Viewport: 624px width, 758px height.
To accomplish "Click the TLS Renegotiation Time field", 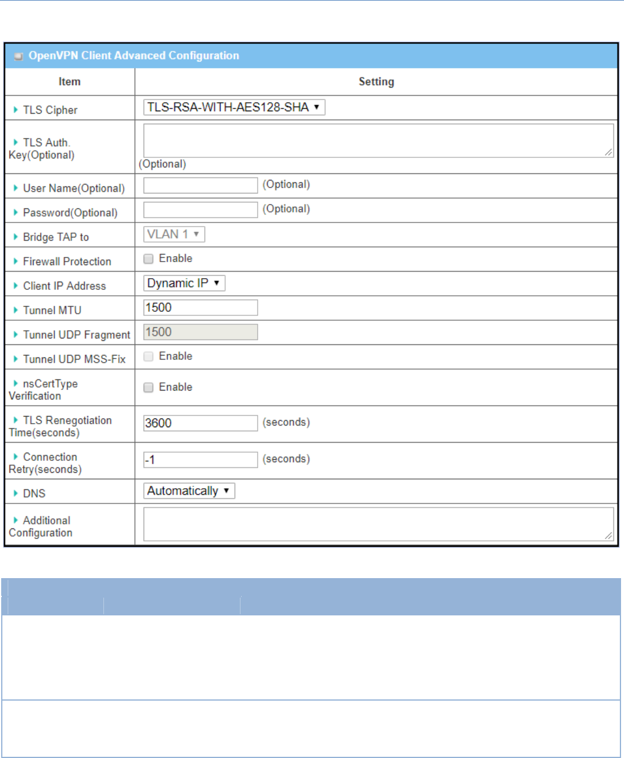I will pos(201,423).
